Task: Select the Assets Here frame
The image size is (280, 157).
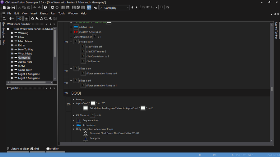Action: [x=25, y=62]
